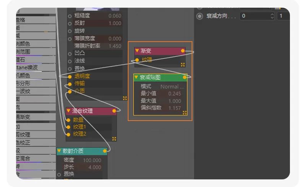The image size is (306, 187).
Task: Pick the 理石 node from left list
Action: 36,60
